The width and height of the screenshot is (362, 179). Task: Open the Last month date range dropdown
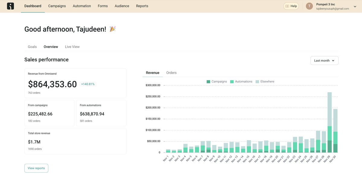click(x=324, y=60)
